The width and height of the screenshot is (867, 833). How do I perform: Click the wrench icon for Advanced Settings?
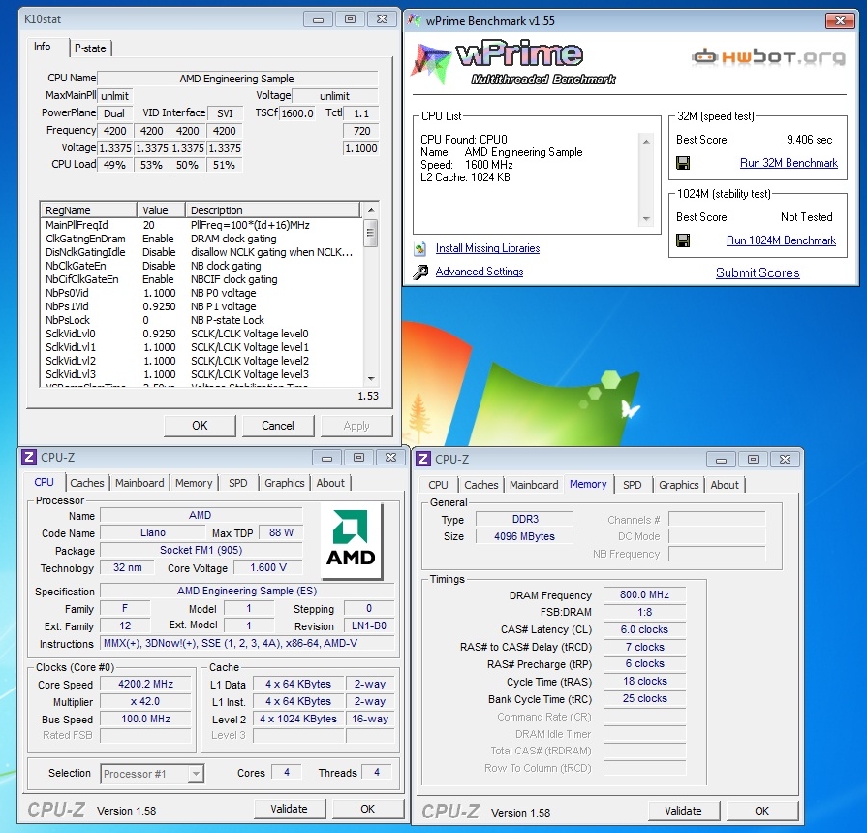420,272
